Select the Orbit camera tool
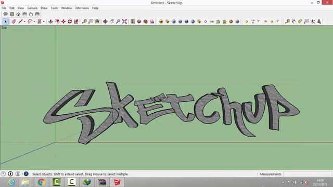 pyautogui.click(x=105, y=21)
